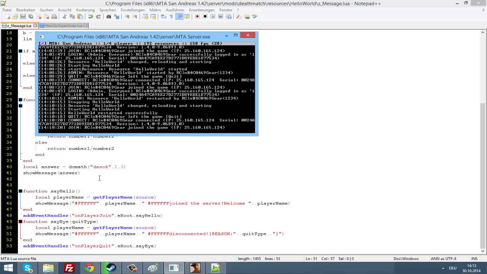Switch to the s_Message.lua tab
487x274 pixels.
19,25
